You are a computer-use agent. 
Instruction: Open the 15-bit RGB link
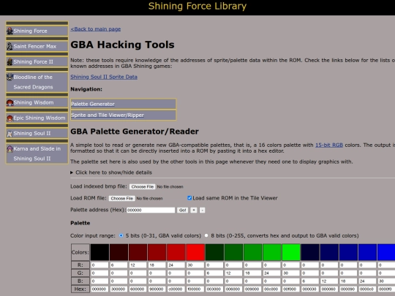coord(329,145)
